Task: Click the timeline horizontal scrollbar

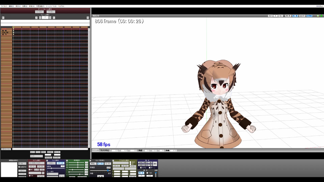Action: pyautogui.click(x=50, y=149)
